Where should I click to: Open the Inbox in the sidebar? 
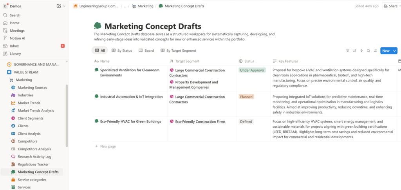point(14,46)
